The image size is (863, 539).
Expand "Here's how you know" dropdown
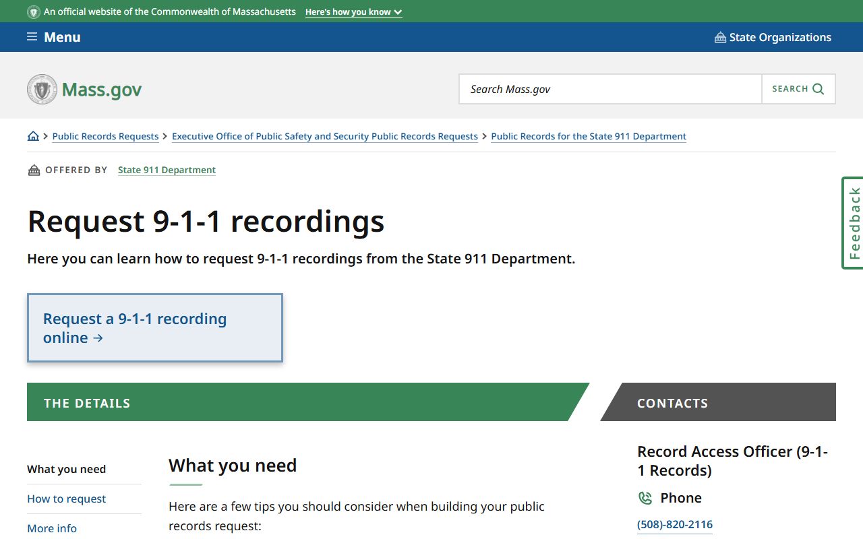[x=353, y=12]
